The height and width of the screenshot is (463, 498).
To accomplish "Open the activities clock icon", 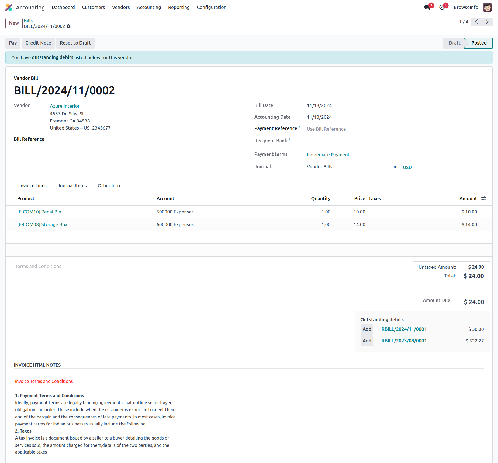I will point(442,7).
